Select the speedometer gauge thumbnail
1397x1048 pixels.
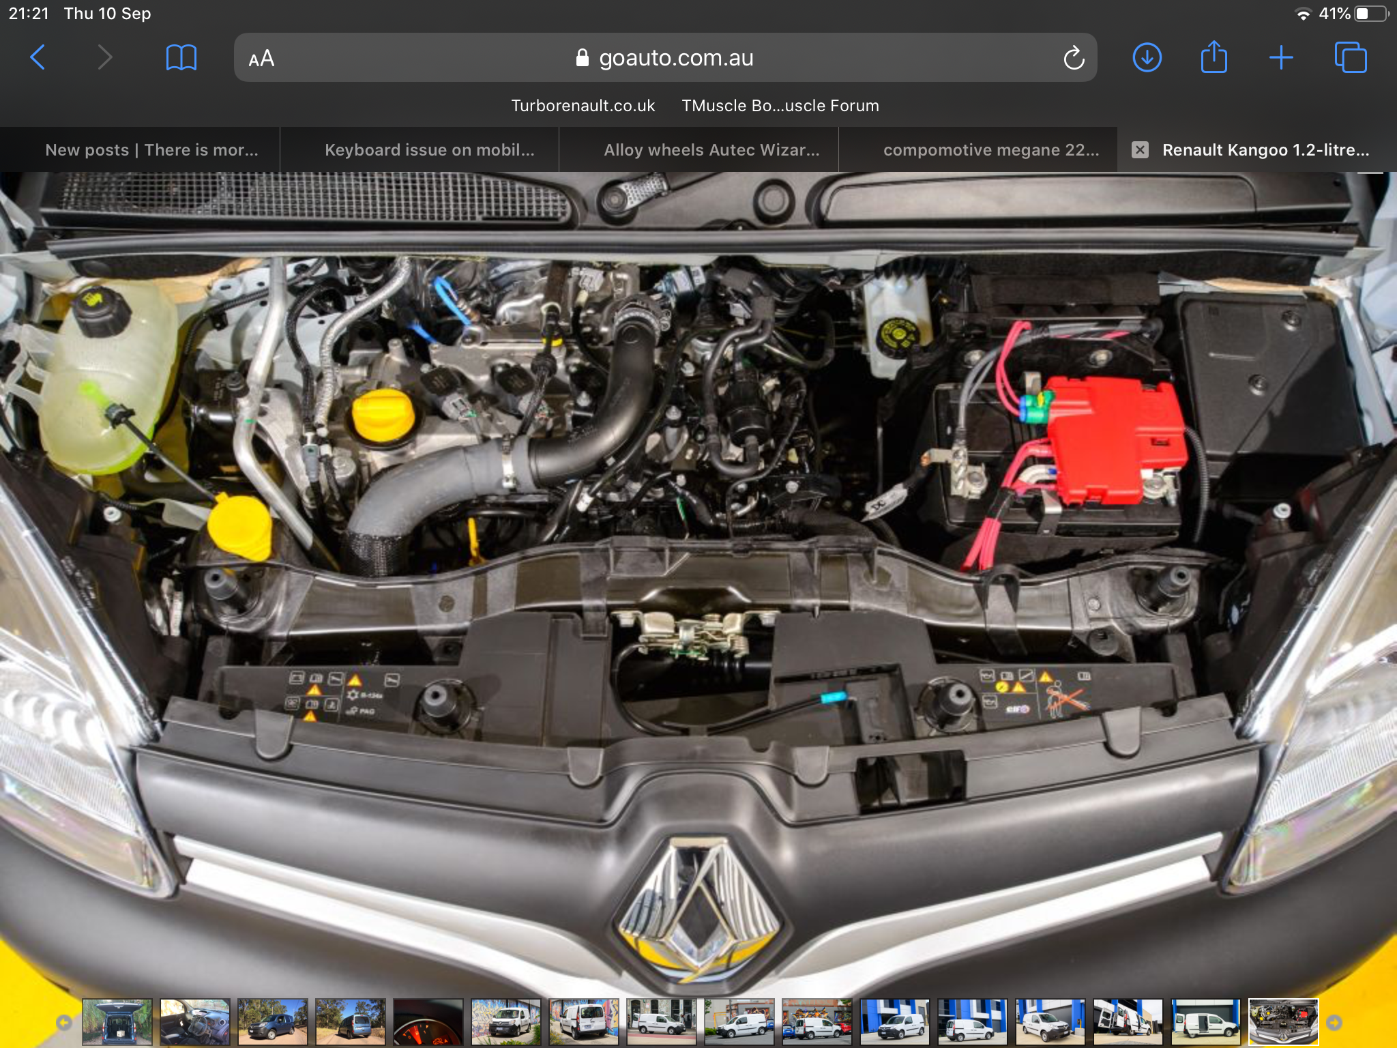428,1022
